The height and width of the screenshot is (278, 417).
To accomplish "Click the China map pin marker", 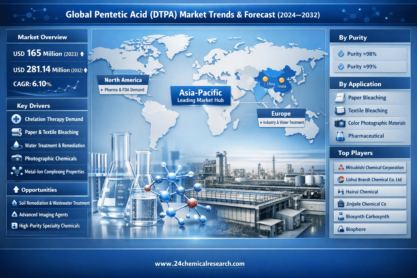I will click(265, 79).
